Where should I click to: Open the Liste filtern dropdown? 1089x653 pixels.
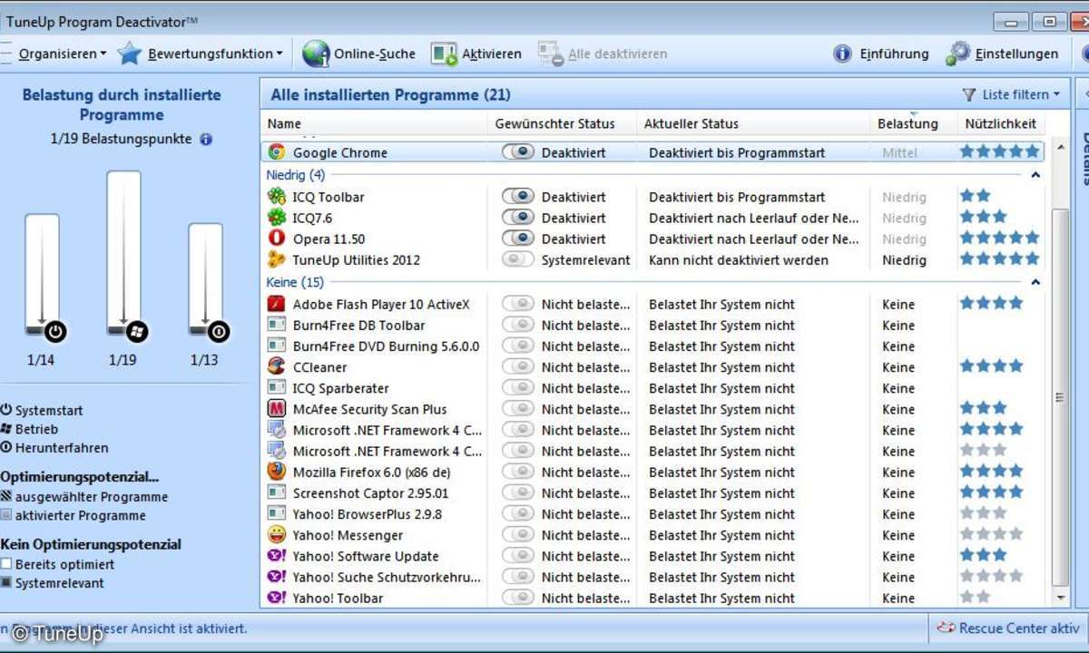(x=1022, y=94)
